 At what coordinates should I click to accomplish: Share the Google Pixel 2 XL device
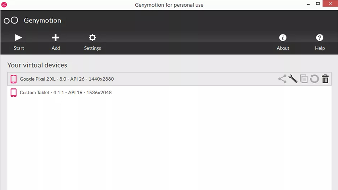(x=282, y=79)
